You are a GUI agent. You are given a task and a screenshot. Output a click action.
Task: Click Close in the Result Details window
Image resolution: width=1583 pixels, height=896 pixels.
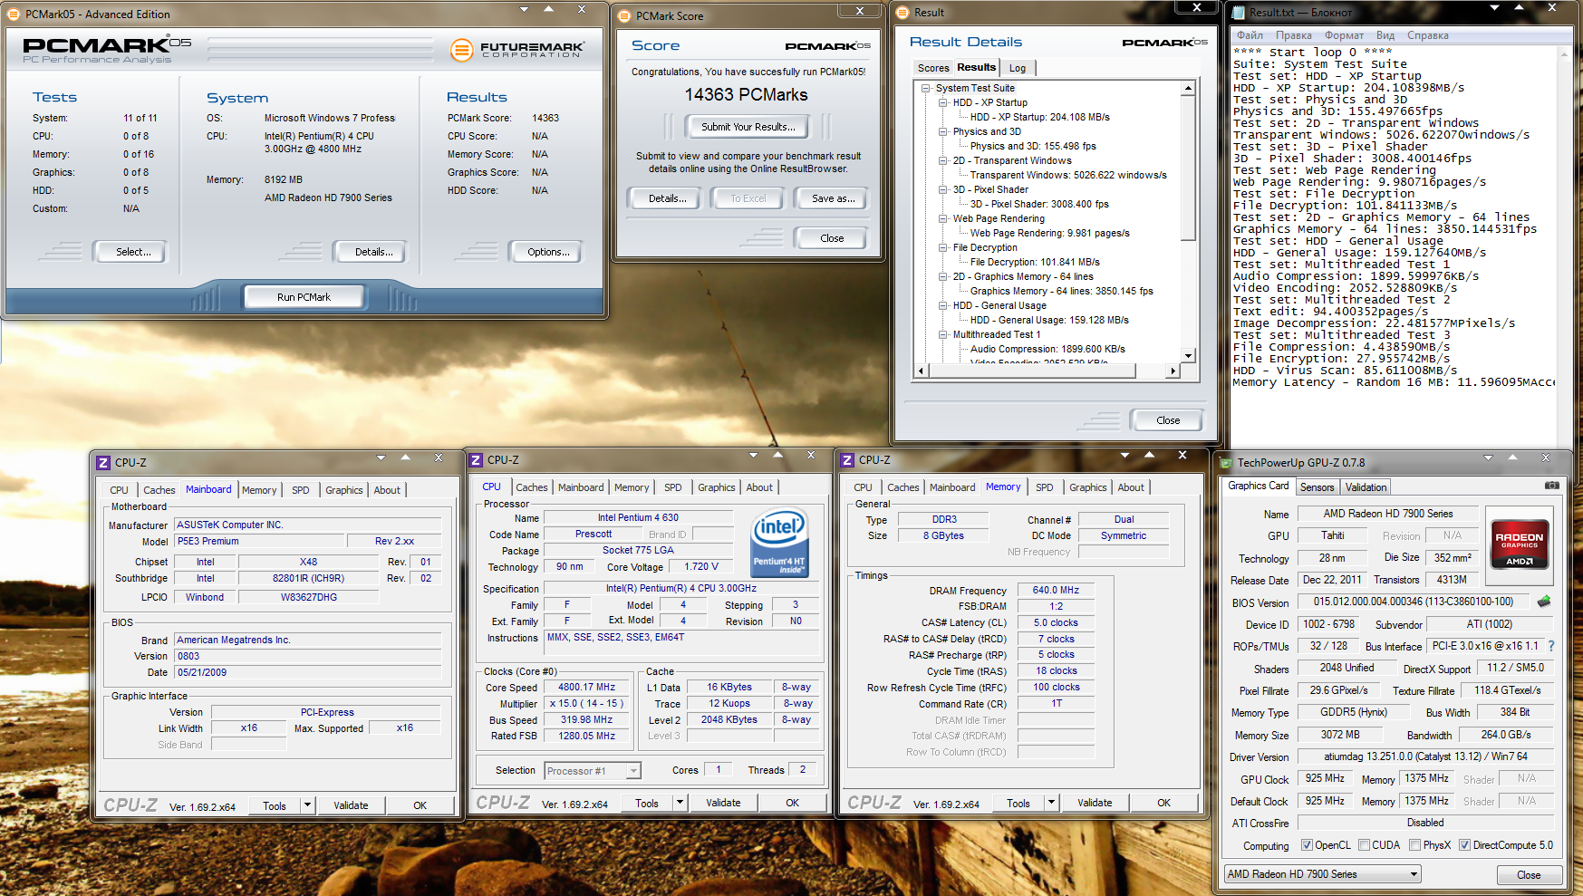[1168, 420]
